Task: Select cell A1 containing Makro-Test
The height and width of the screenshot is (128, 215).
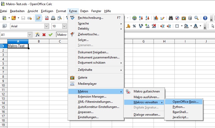Action: point(18,46)
